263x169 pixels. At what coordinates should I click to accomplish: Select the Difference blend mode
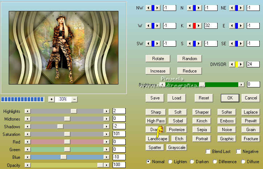click(x=215, y=162)
